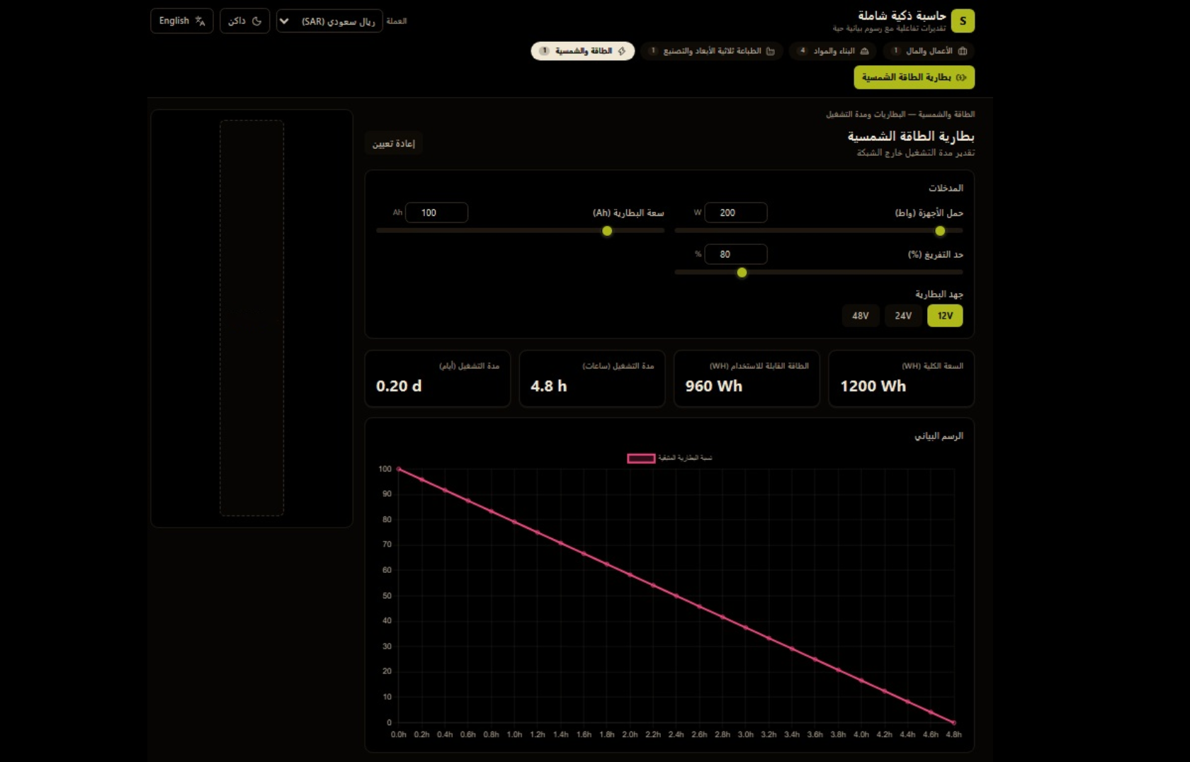
Task: Select the 48V battery voltage option
Action: 861,316
